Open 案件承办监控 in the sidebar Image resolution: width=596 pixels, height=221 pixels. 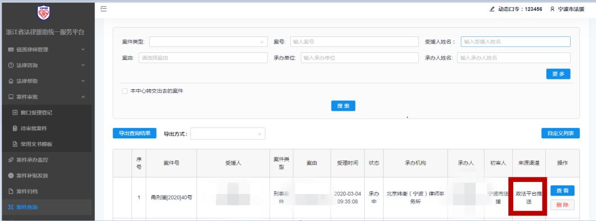pyautogui.click(x=36, y=160)
